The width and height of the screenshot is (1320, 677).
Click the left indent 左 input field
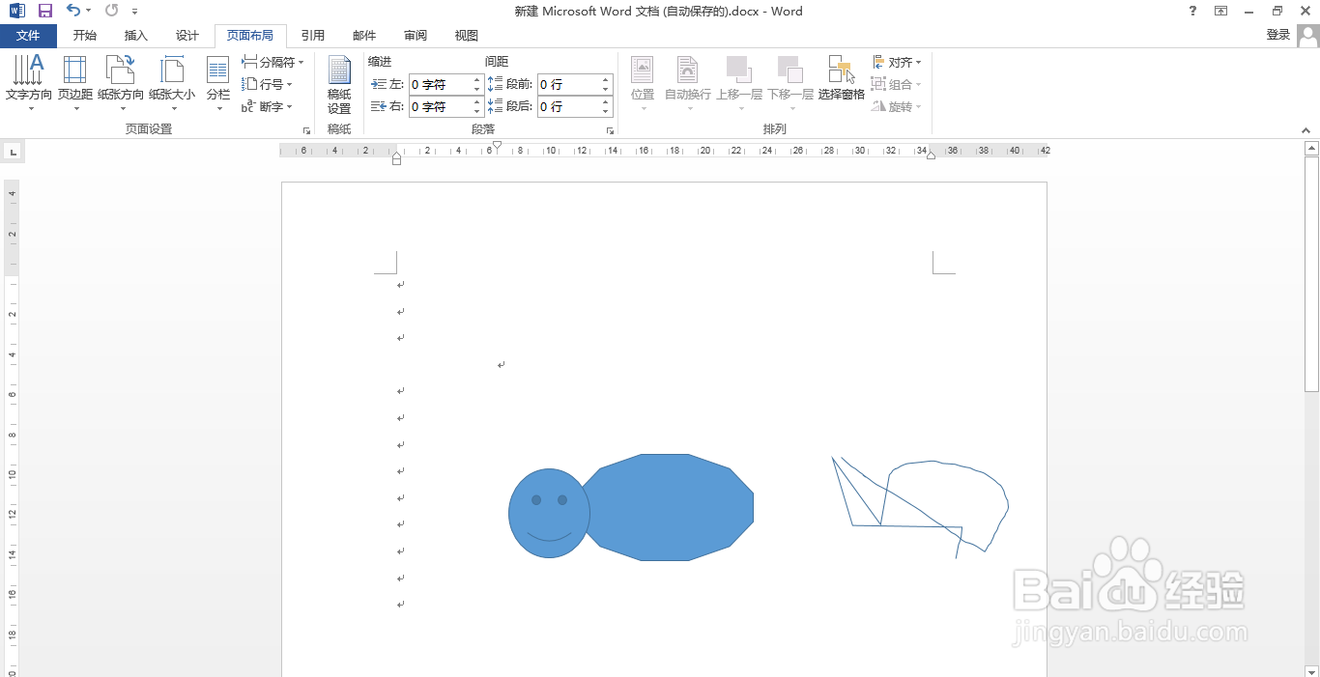(x=445, y=84)
